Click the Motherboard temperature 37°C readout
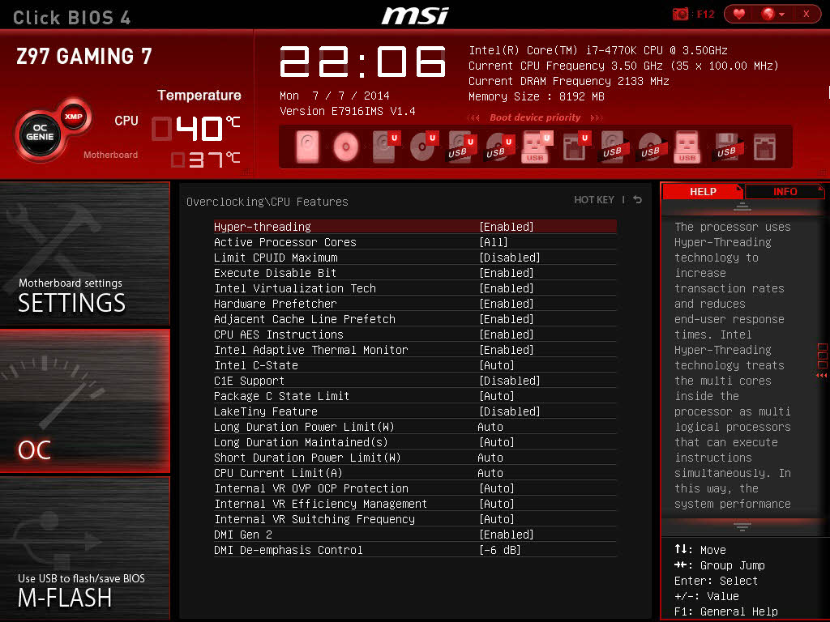The image size is (830, 622). (205, 160)
